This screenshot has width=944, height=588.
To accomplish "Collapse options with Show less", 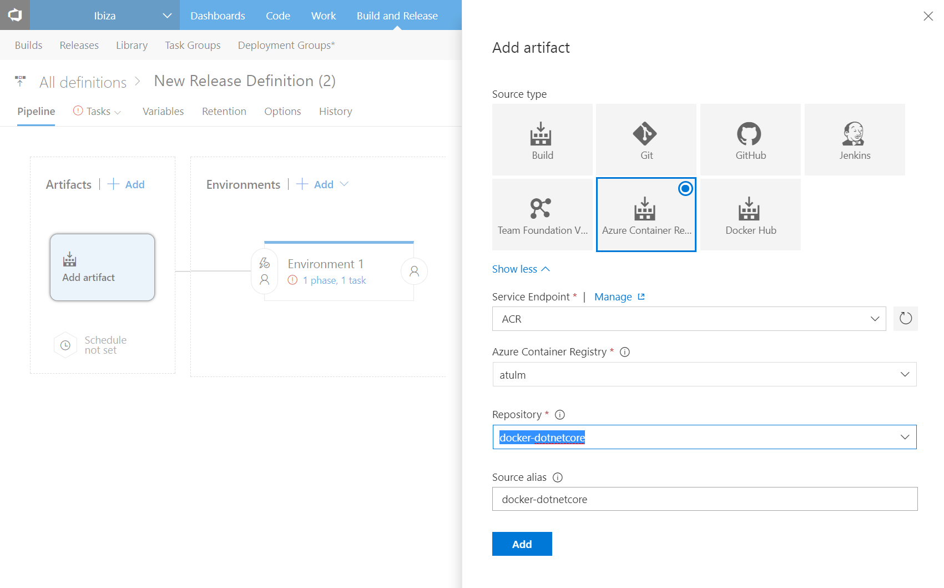I will click(x=521, y=269).
